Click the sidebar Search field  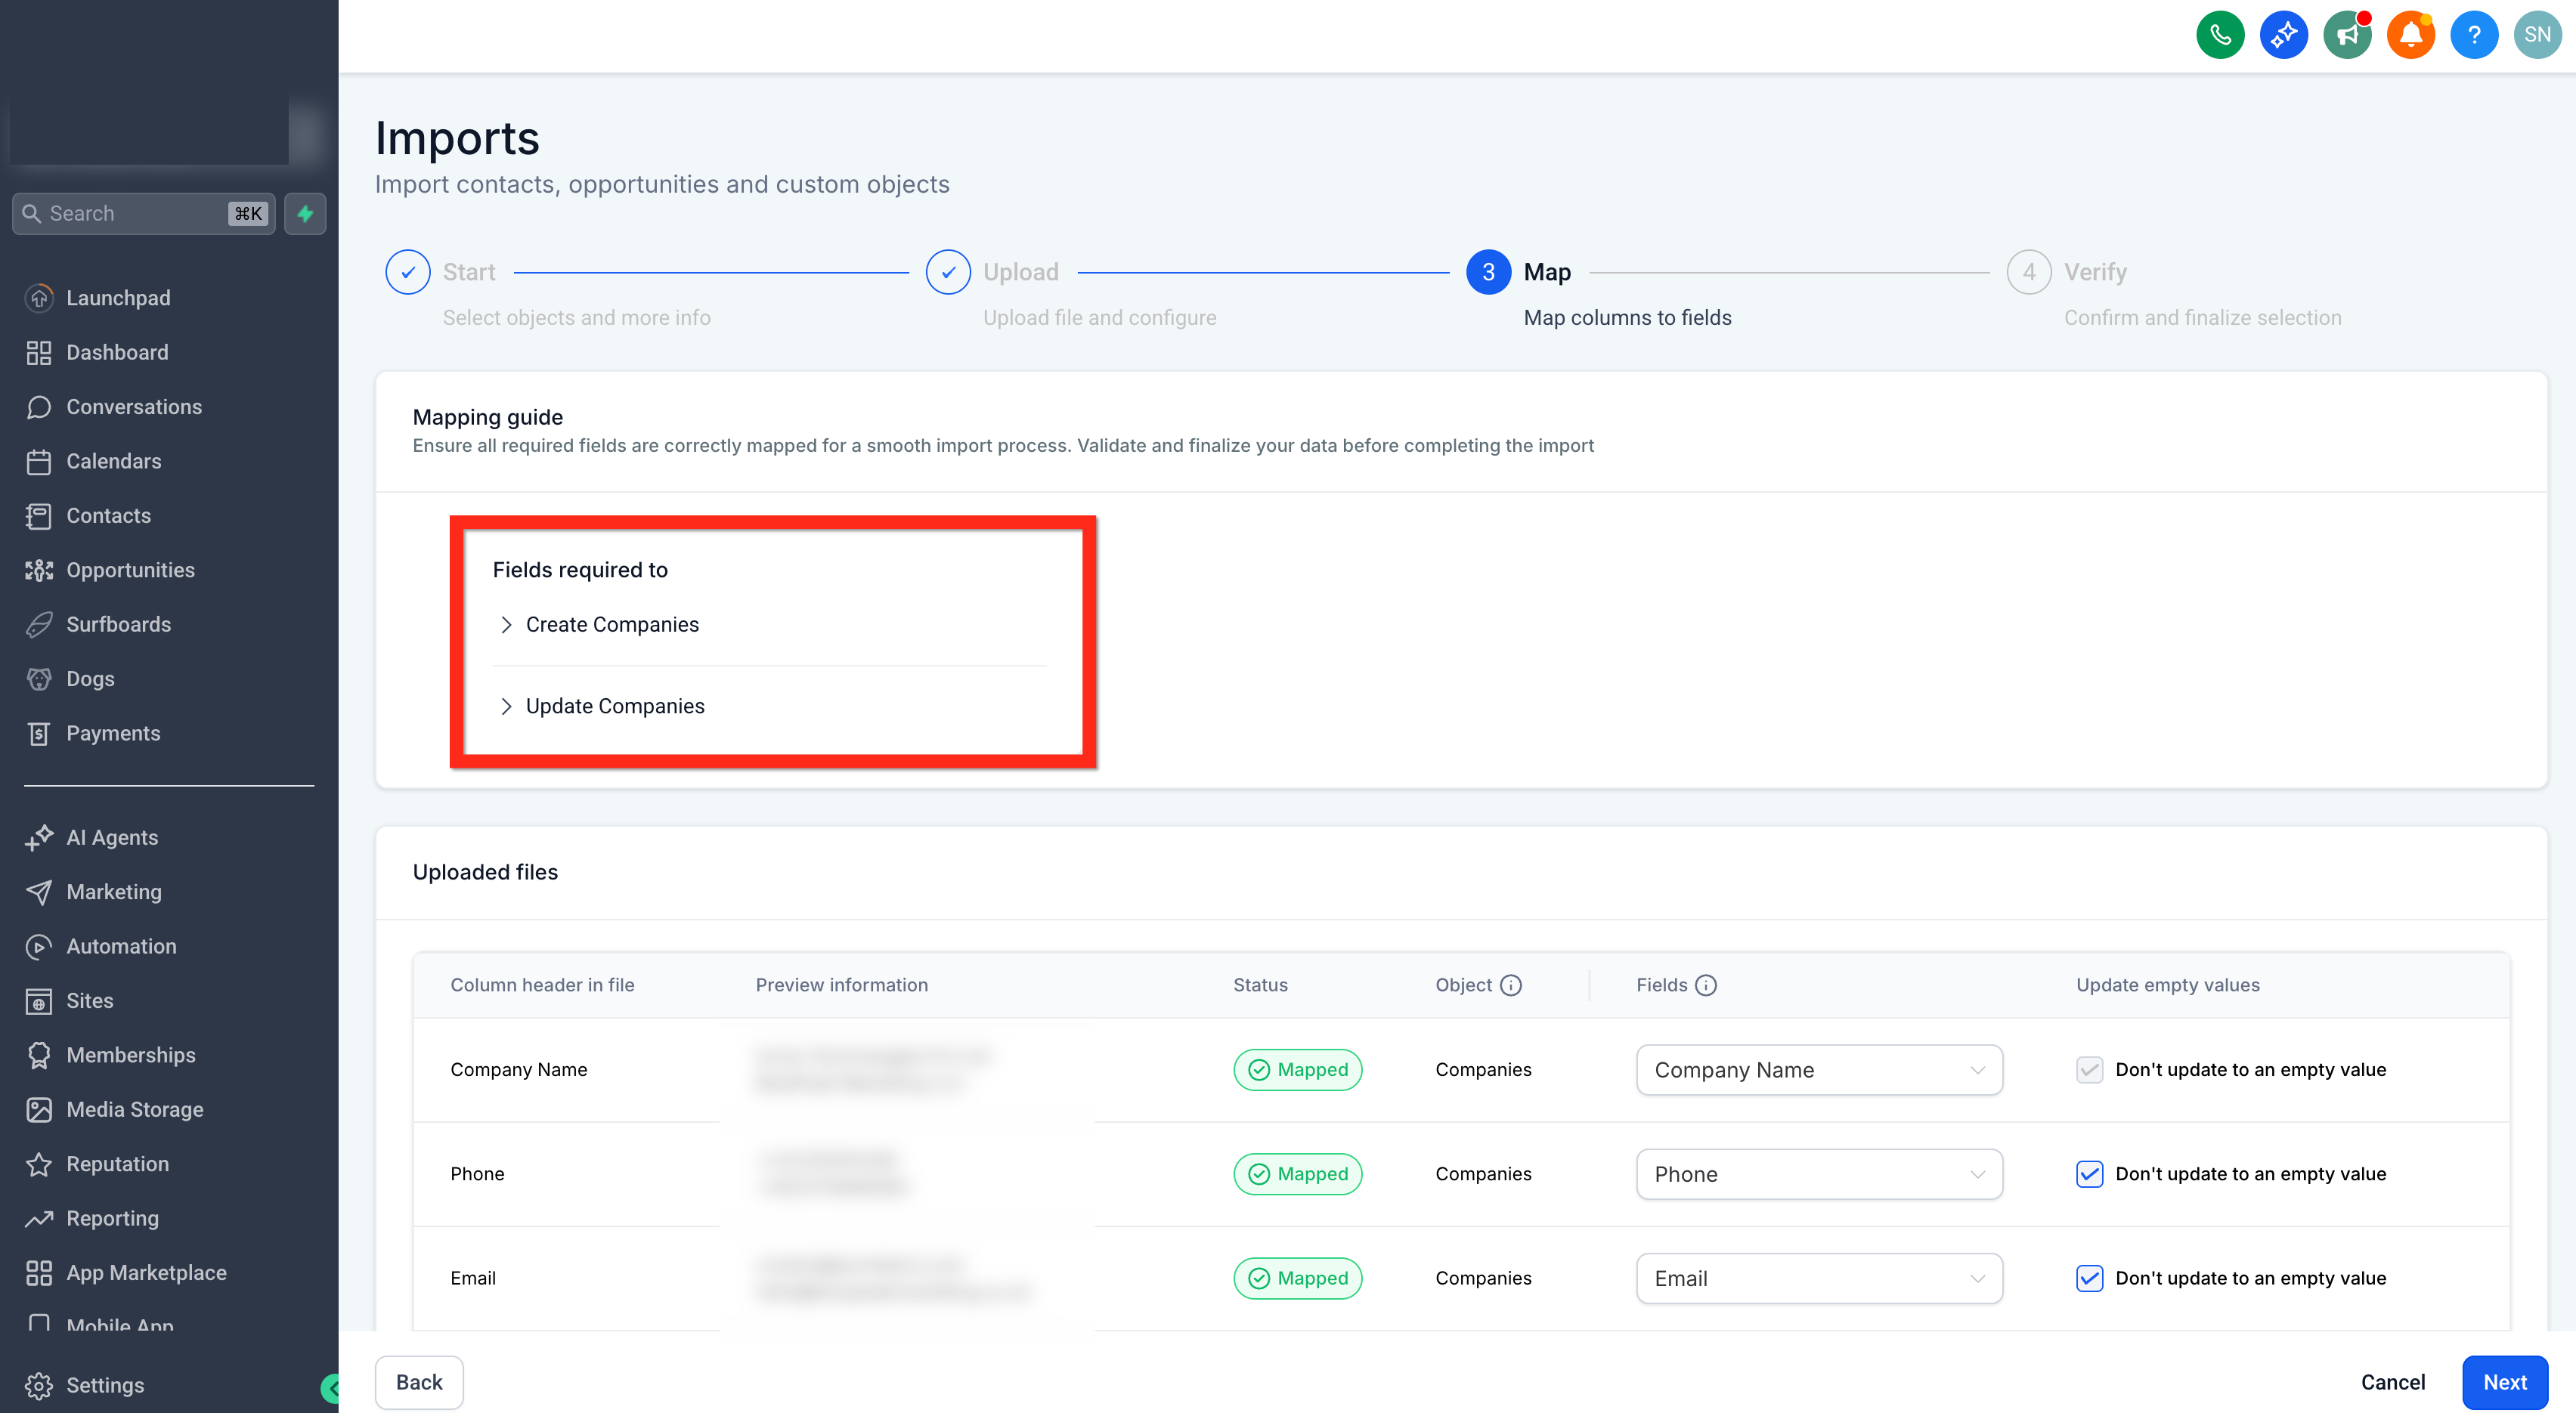(143, 213)
